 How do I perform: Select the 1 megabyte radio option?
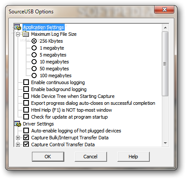pos(34,48)
